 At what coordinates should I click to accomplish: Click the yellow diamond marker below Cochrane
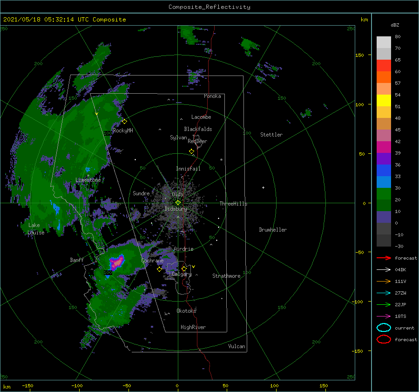coord(160,269)
